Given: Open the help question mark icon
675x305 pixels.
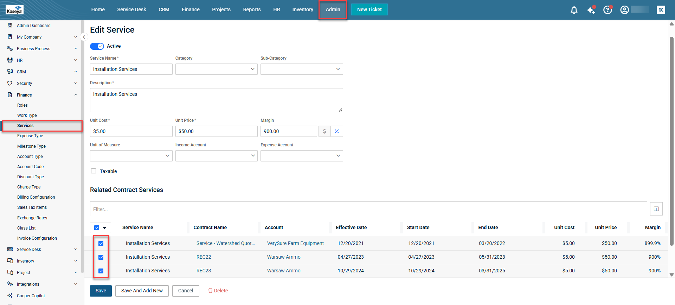Looking at the screenshot, I should 607,10.
